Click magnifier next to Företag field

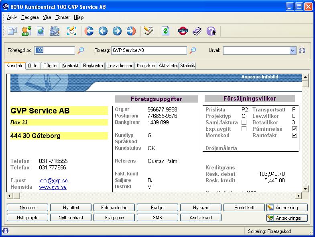pyautogui.click(x=193, y=50)
